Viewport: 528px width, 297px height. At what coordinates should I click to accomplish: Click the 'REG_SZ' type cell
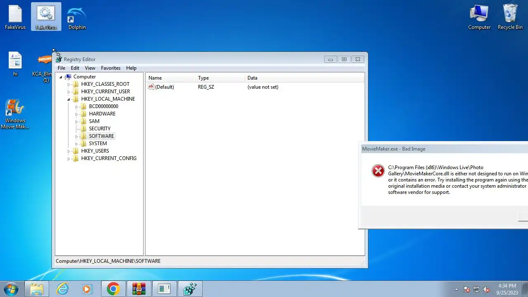pos(206,87)
